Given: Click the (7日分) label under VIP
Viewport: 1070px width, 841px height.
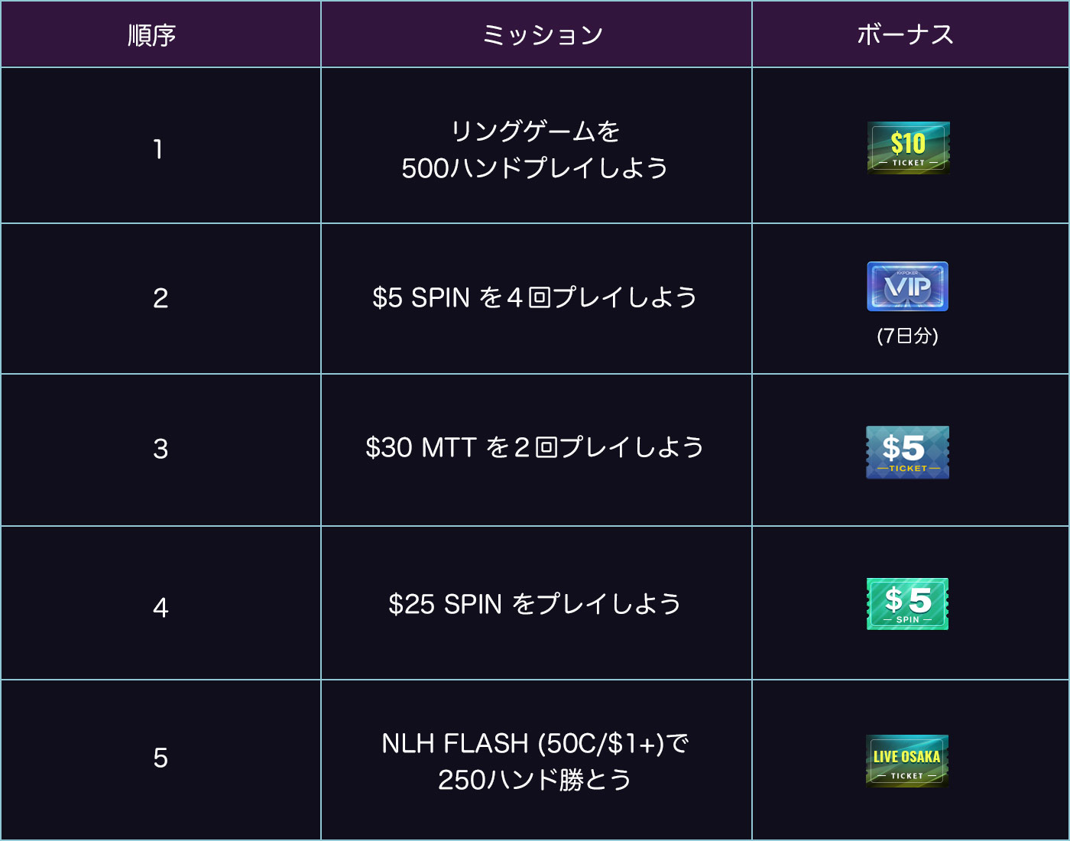Looking at the screenshot, I should click(x=908, y=336).
